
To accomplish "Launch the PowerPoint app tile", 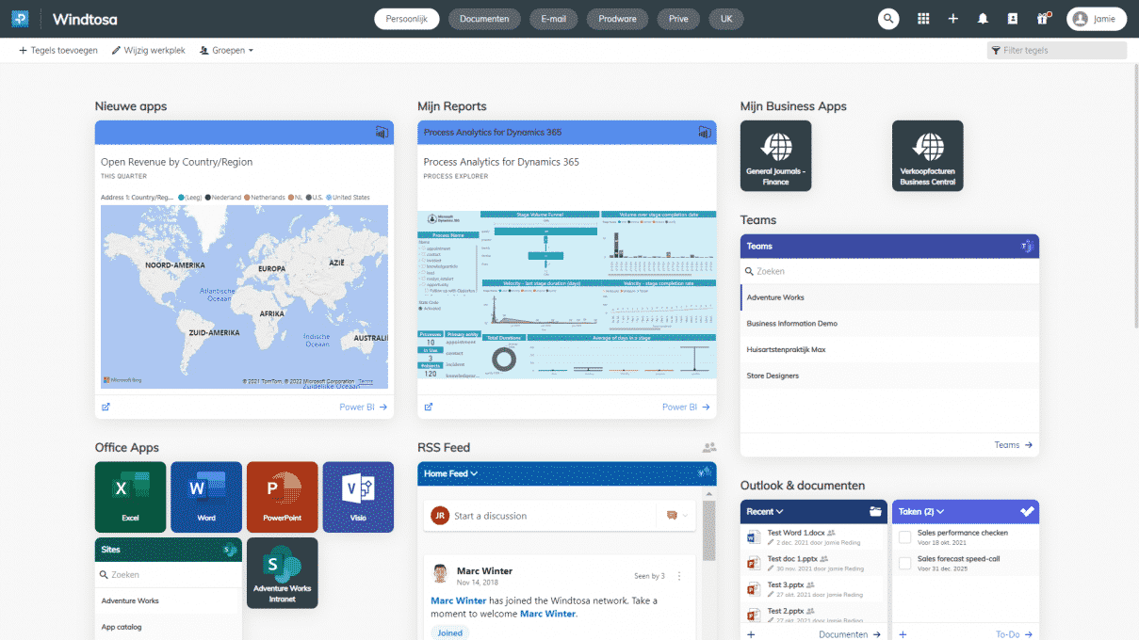I will 283,497.
